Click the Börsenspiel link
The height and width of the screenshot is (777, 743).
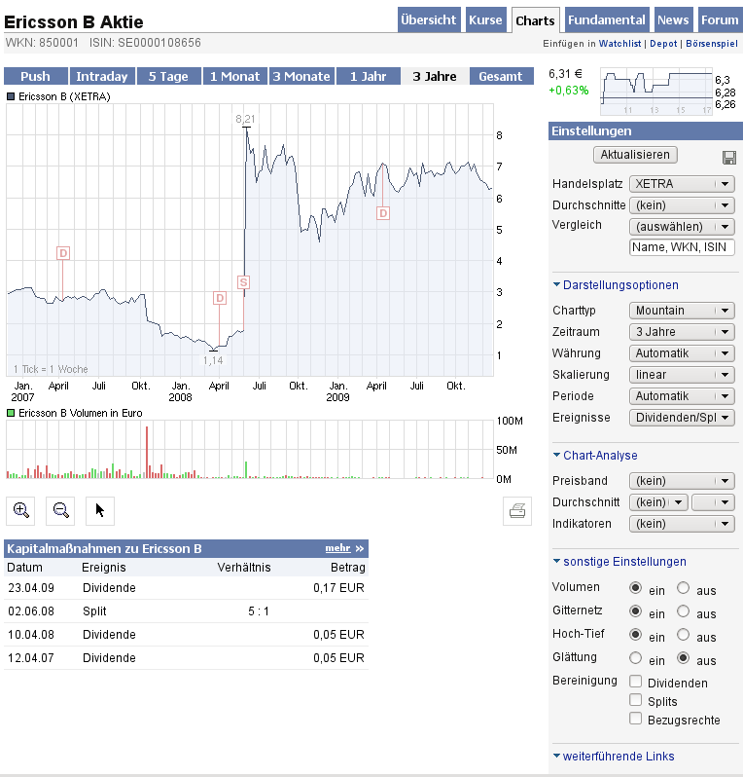click(x=712, y=44)
